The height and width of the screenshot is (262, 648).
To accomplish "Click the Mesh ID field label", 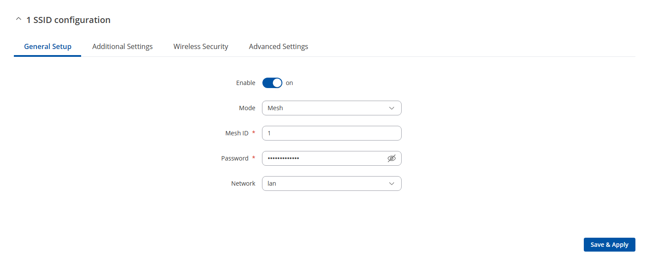I will (x=237, y=133).
